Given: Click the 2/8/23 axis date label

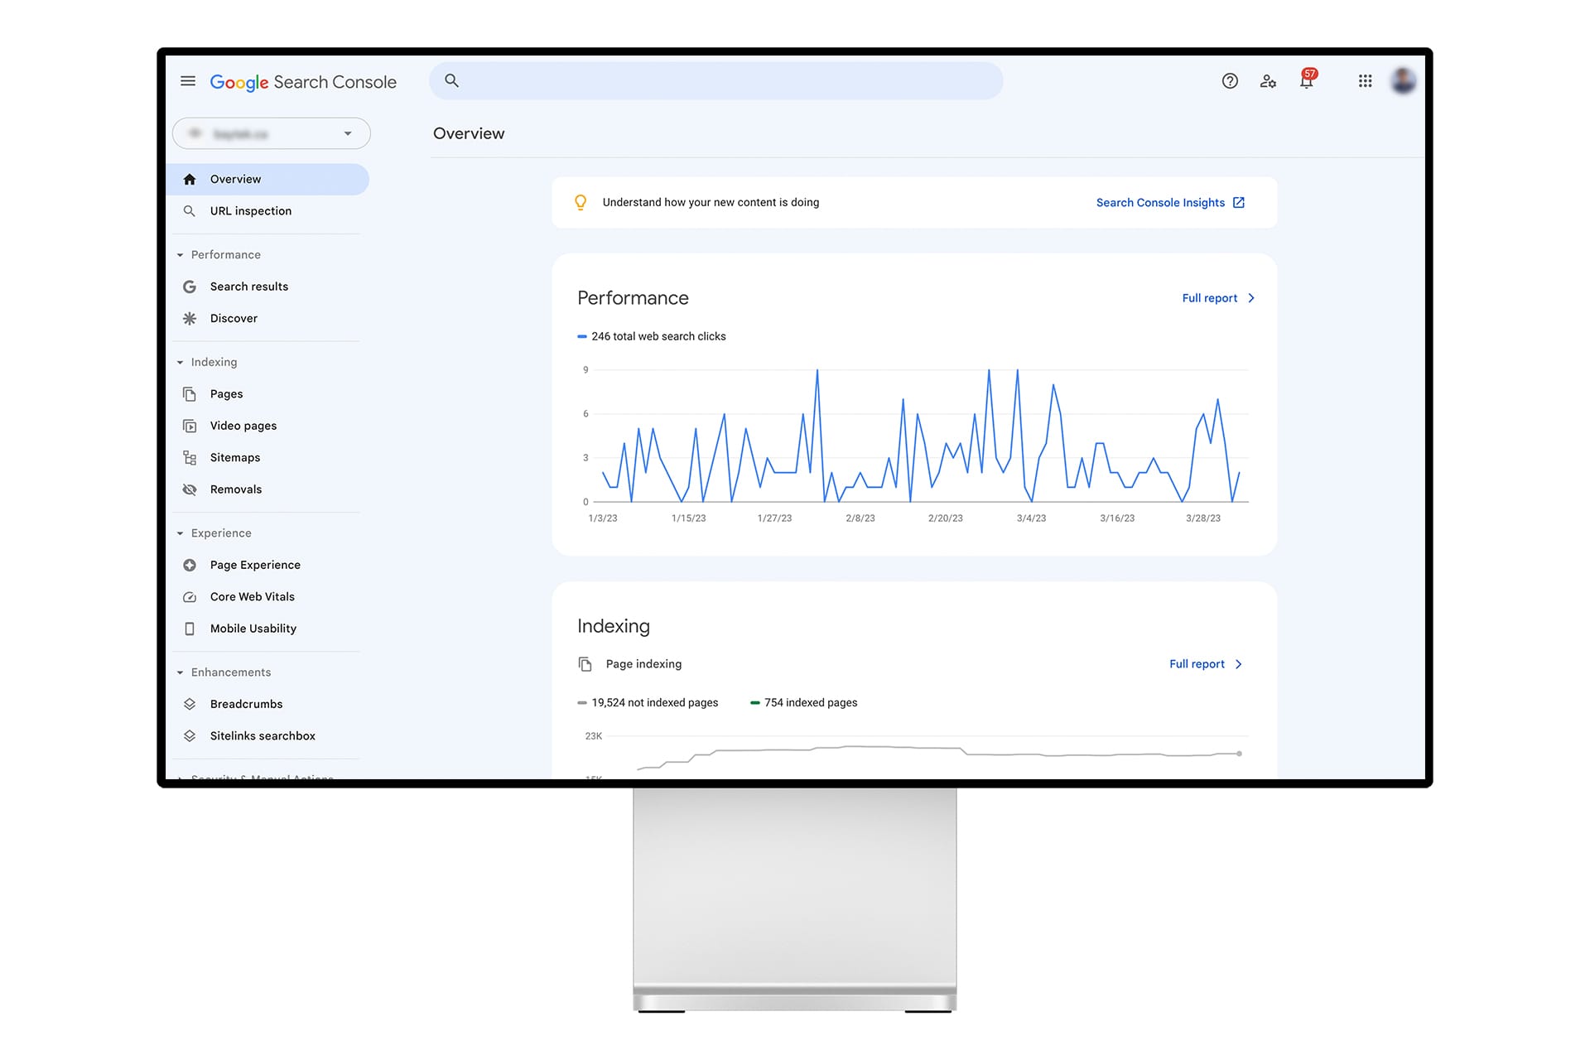Looking at the screenshot, I should click(860, 518).
